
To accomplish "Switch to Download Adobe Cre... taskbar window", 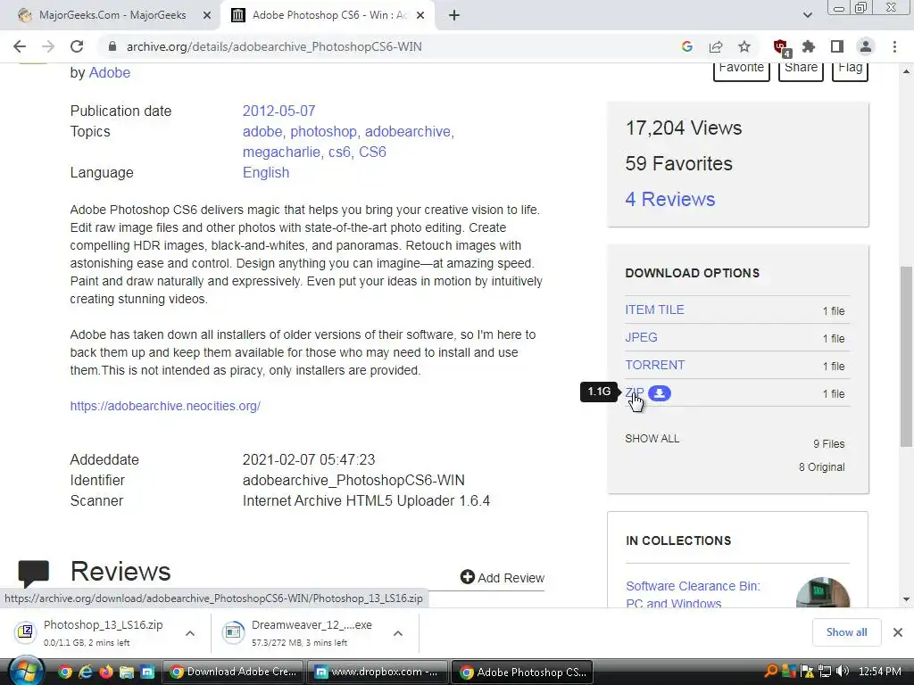I will click(233, 672).
